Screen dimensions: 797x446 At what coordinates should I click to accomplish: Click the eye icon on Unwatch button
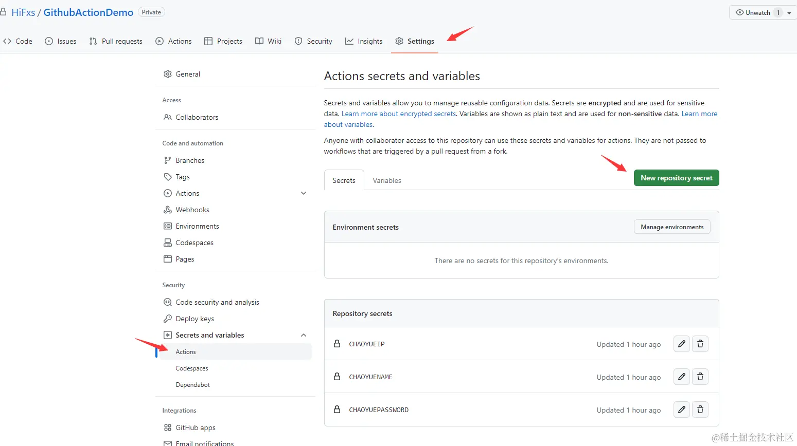(x=740, y=12)
